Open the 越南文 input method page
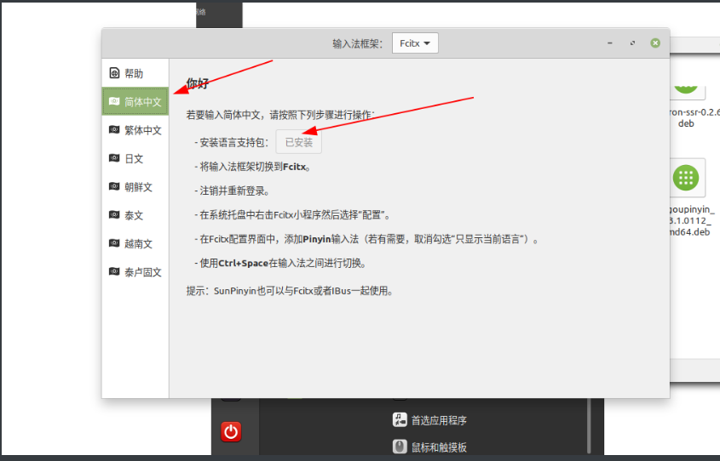Image resolution: width=720 pixels, height=461 pixels. 135,244
